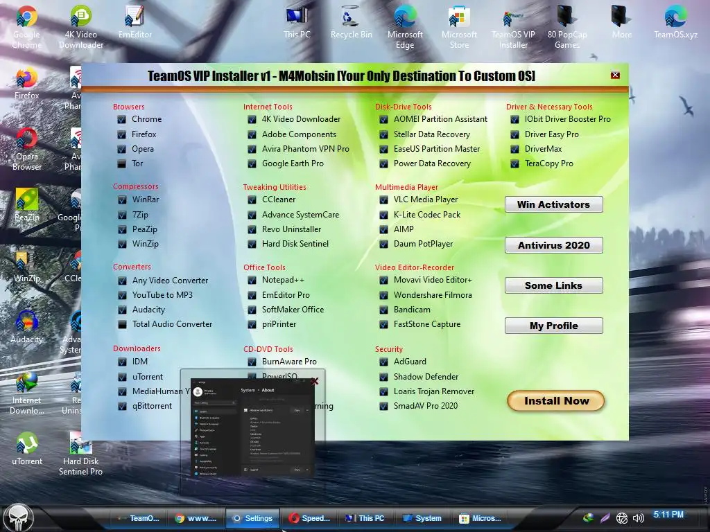Switch to Micros... taskbar item
This screenshot has width=710, height=532.
tap(480, 518)
